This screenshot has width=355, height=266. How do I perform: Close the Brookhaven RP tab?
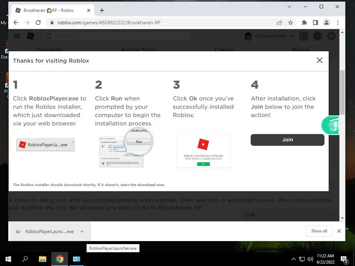point(89,10)
